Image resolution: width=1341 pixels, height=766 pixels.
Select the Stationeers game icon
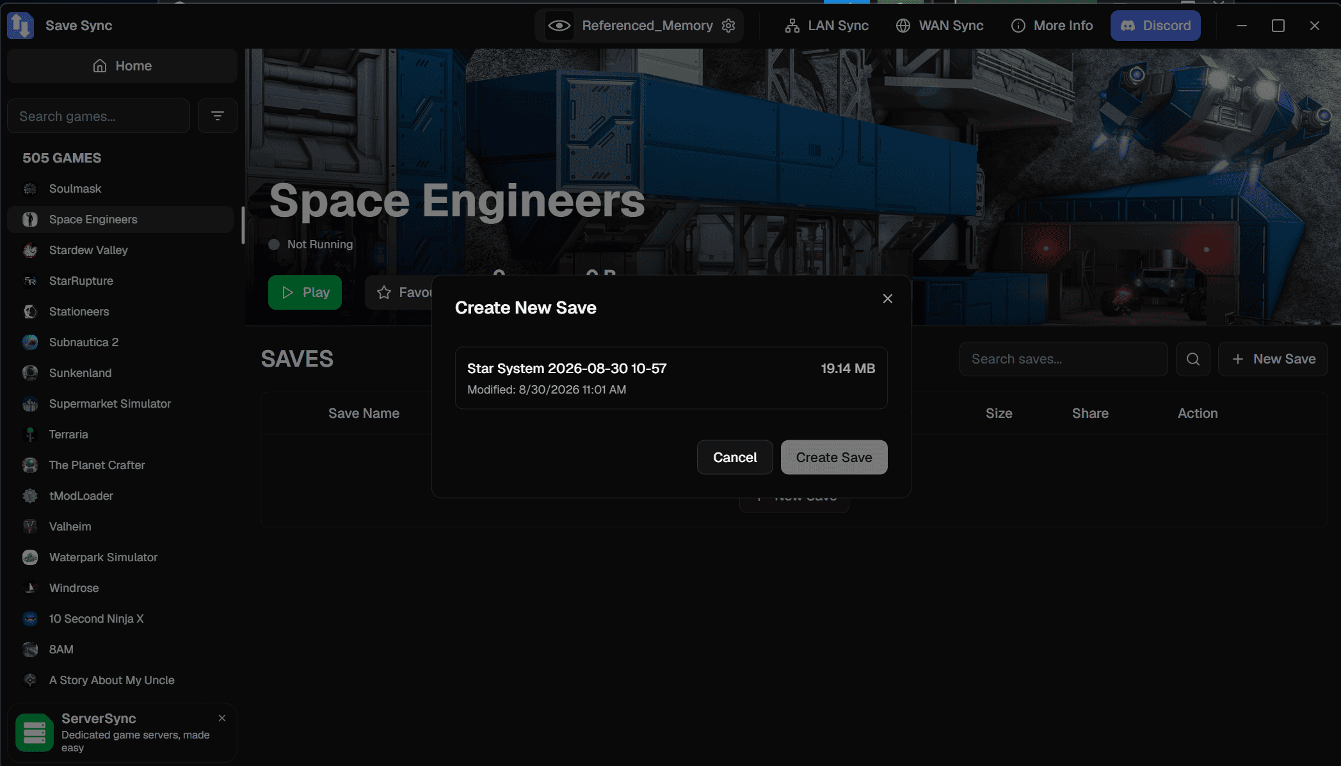[30, 312]
